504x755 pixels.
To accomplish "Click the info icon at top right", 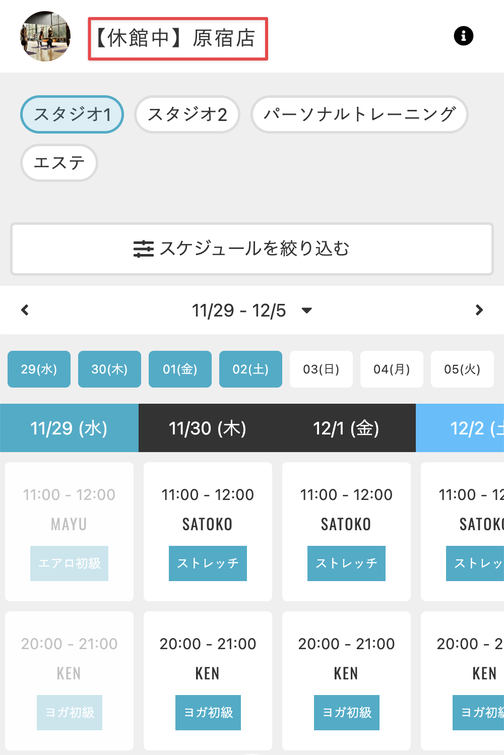I will point(463,36).
